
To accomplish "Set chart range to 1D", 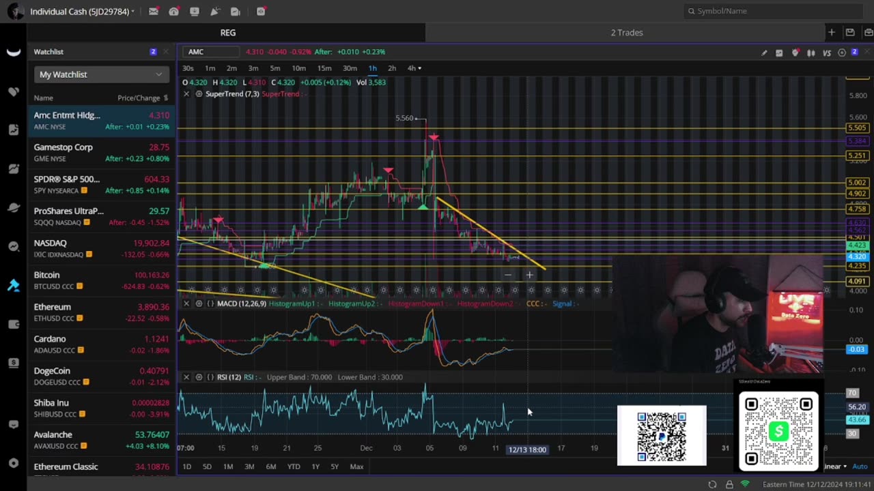I will point(186,466).
